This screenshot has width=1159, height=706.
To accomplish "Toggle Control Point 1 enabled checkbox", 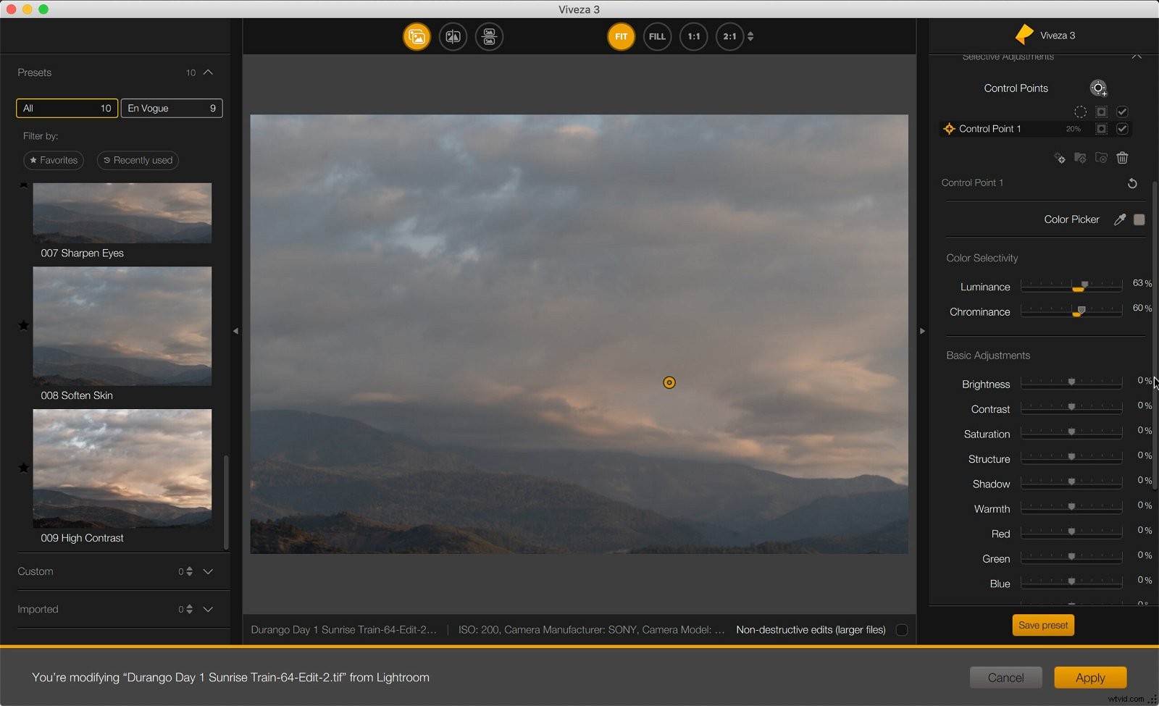I will pos(1122,129).
